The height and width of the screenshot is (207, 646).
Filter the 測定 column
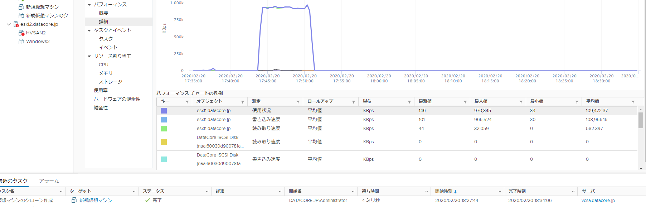click(298, 102)
